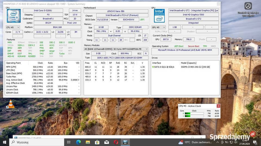This screenshot has height=146, width=261.
Task: Click the Intel Core i5 logo
Action: coord(14,16)
